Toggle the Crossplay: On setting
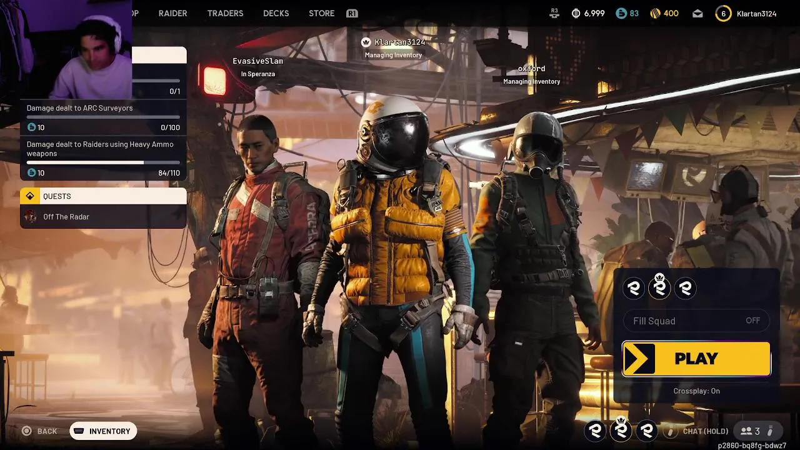The height and width of the screenshot is (450, 800). click(x=696, y=391)
